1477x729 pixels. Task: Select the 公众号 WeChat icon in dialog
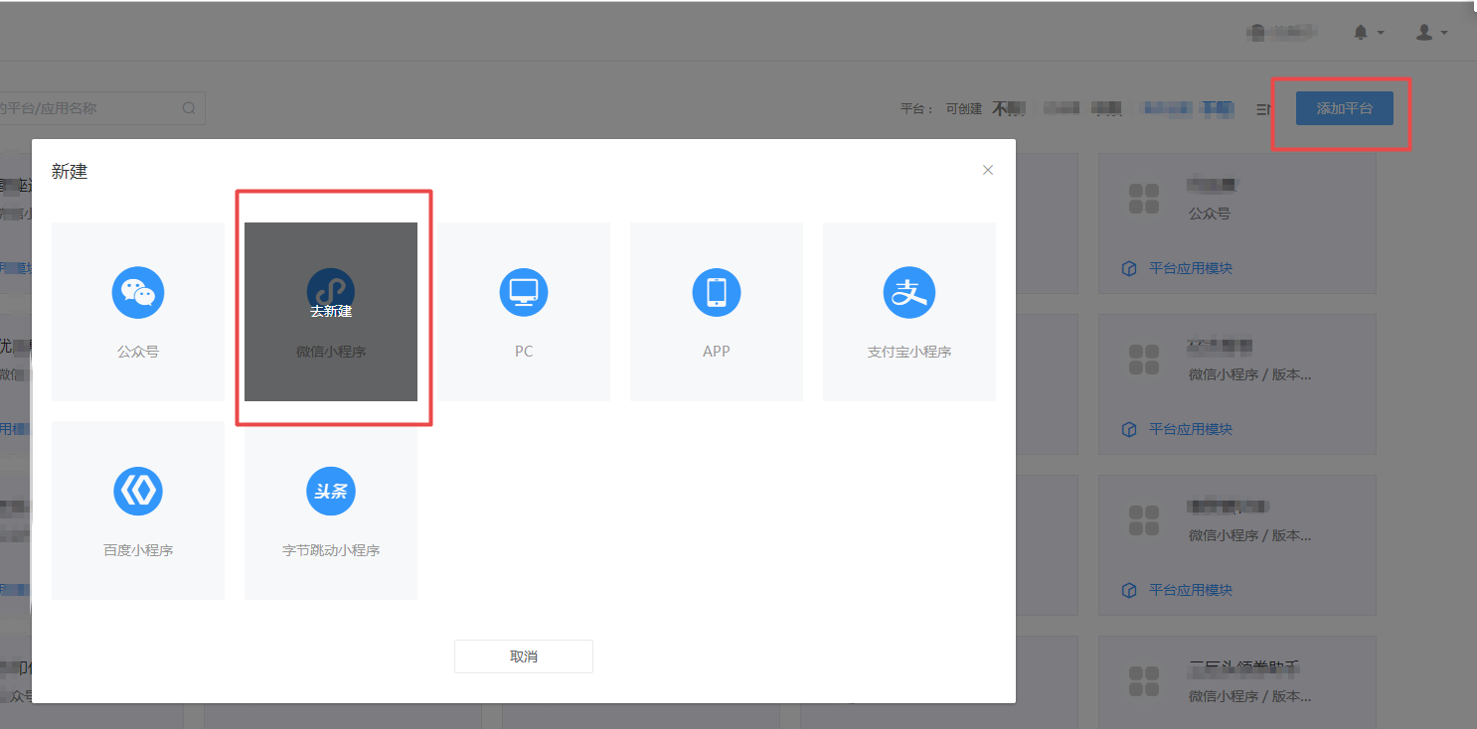[x=138, y=292]
